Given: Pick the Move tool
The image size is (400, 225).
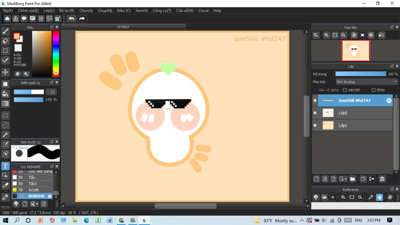Looking at the screenshot, I should 5,72.
